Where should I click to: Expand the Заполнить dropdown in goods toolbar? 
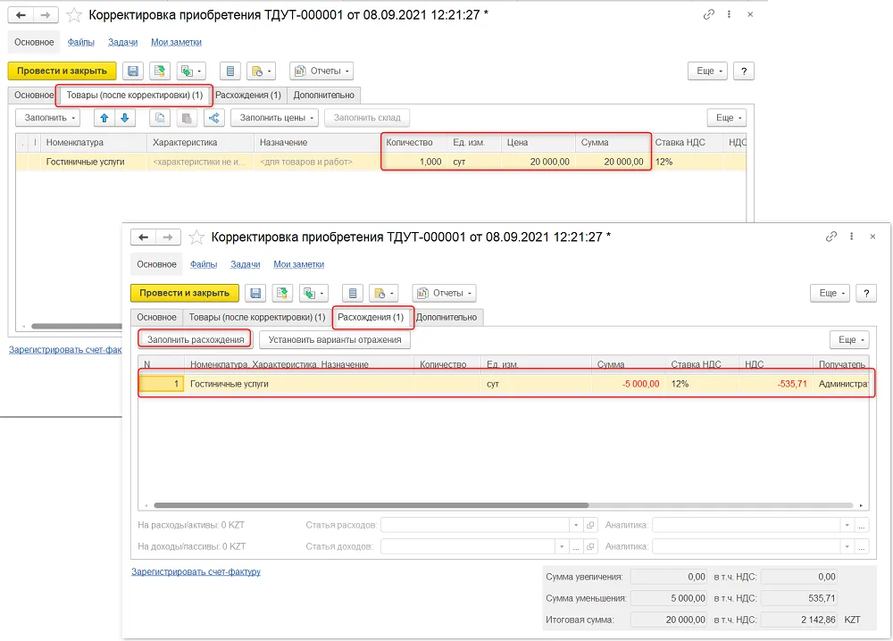[x=48, y=118]
